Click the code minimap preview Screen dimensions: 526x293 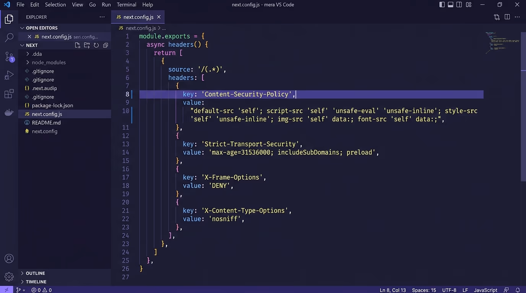502,43
